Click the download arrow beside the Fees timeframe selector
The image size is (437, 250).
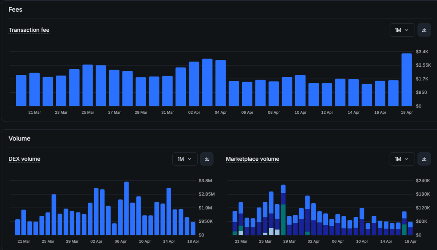[424, 30]
